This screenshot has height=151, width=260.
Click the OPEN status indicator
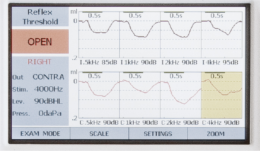tap(40, 42)
